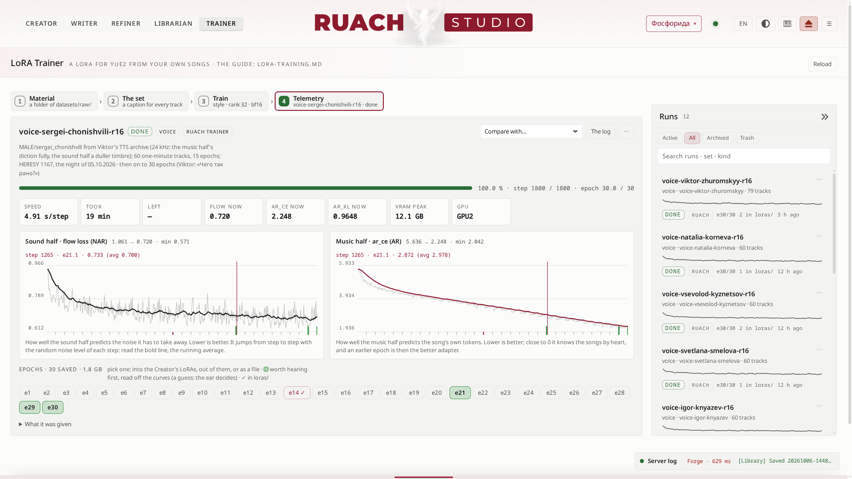Open the voice-natalia-korneva-r16 run
The height and width of the screenshot is (479, 852).
click(x=702, y=237)
